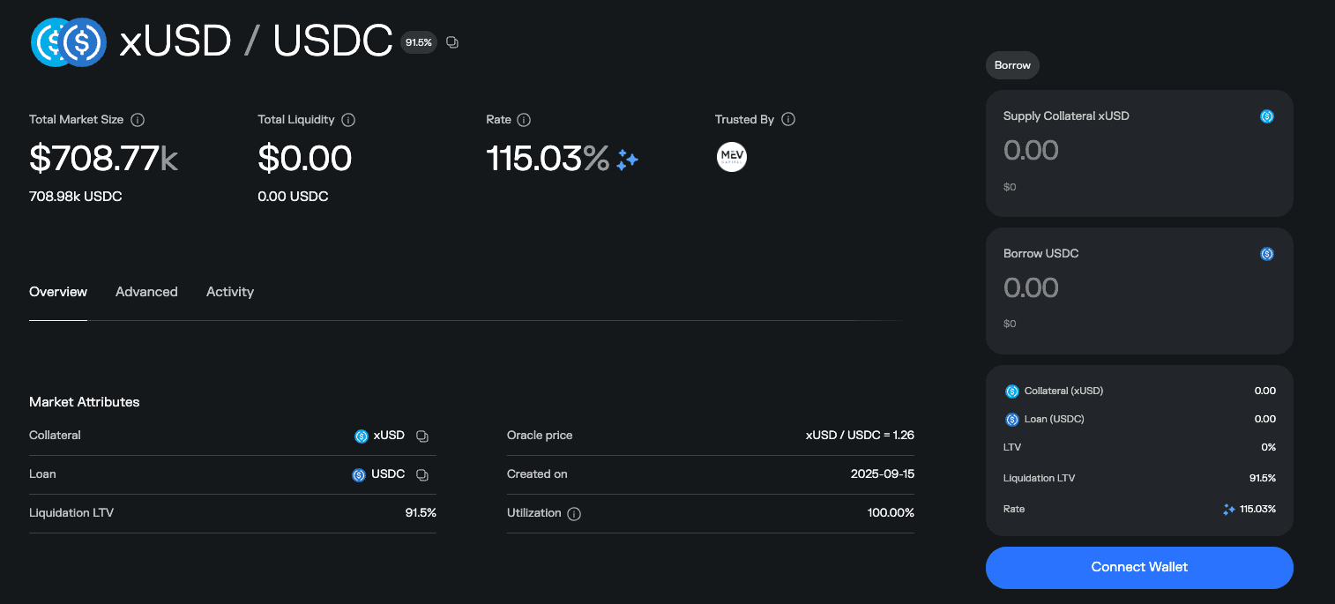
Task: Open the Activity tab
Action: pos(230,291)
